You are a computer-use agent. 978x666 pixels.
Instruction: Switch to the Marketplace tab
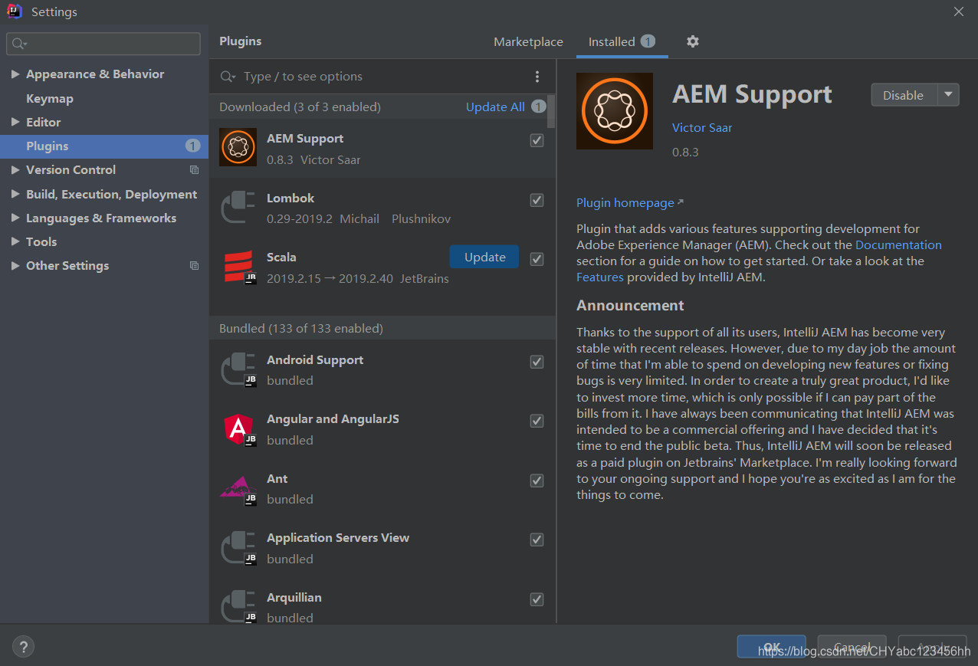point(528,42)
